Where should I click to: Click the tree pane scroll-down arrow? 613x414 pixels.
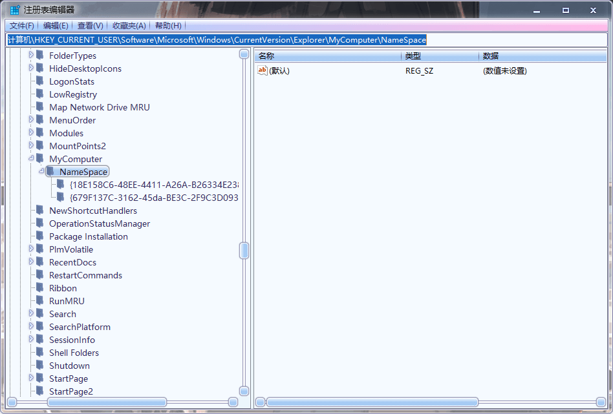point(244,391)
